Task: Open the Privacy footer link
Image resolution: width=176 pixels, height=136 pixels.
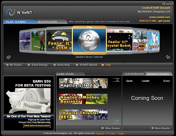Action: 111,133
